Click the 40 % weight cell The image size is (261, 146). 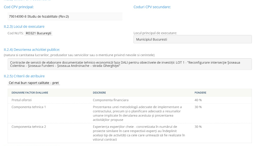click(x=198, y=100)
